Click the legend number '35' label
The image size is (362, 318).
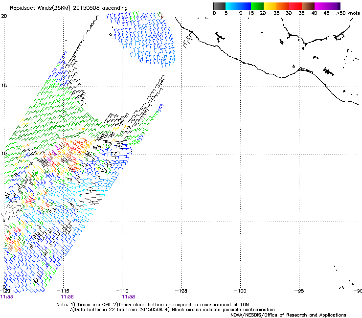[x=301, y=13]
